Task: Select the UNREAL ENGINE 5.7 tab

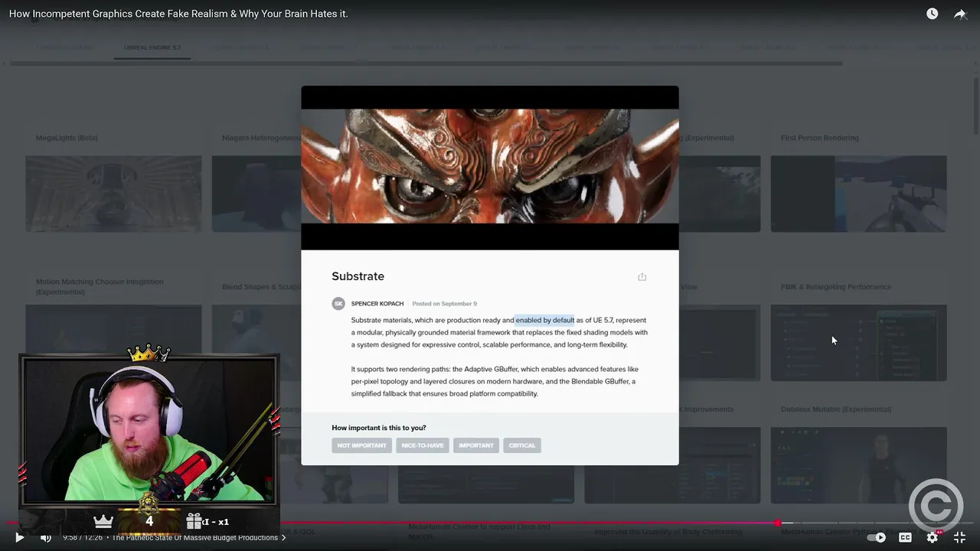Action: (x=152, y=47)
